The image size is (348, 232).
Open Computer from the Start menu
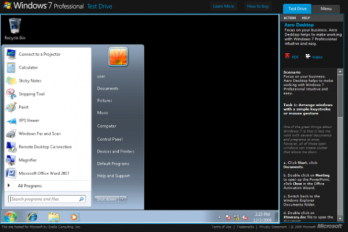click(x=107, y=126)
